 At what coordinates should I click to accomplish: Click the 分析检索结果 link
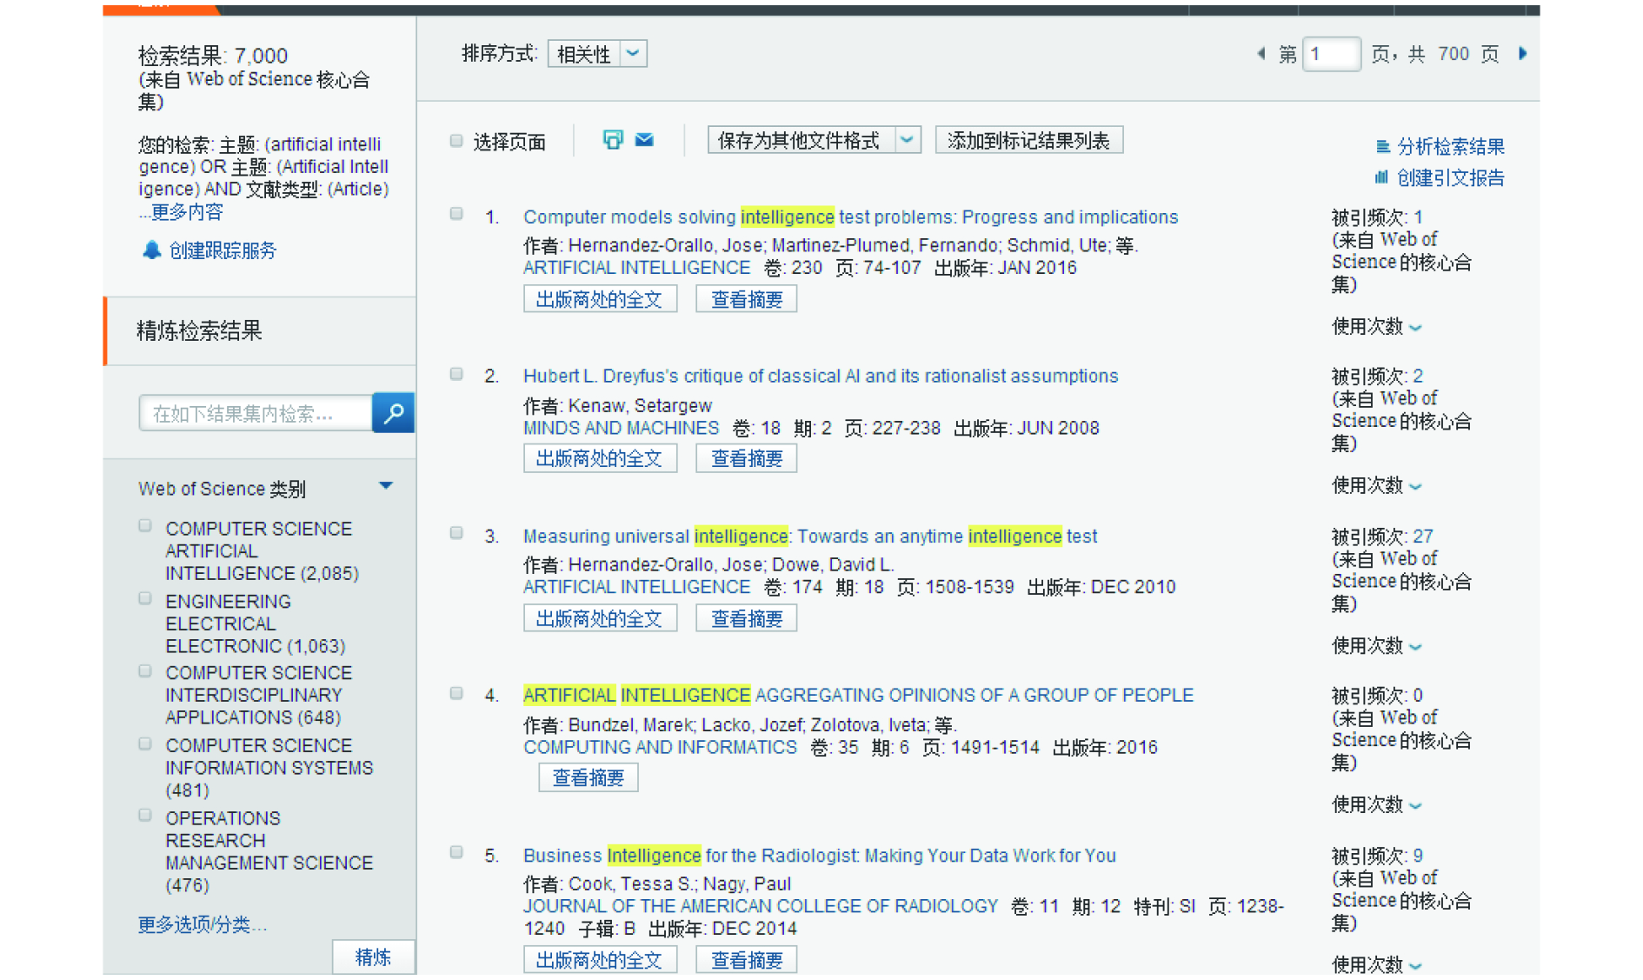1451,147
